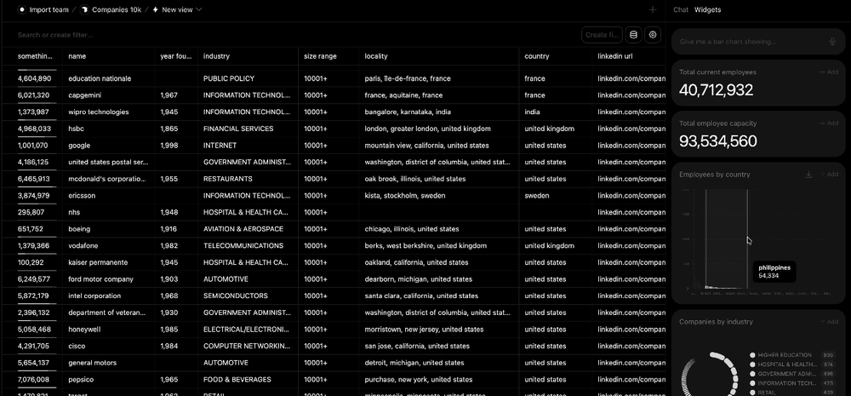Viewport: 851px width, 396px height.
Task: Add Total employee capacity widget
Action: 829,123
